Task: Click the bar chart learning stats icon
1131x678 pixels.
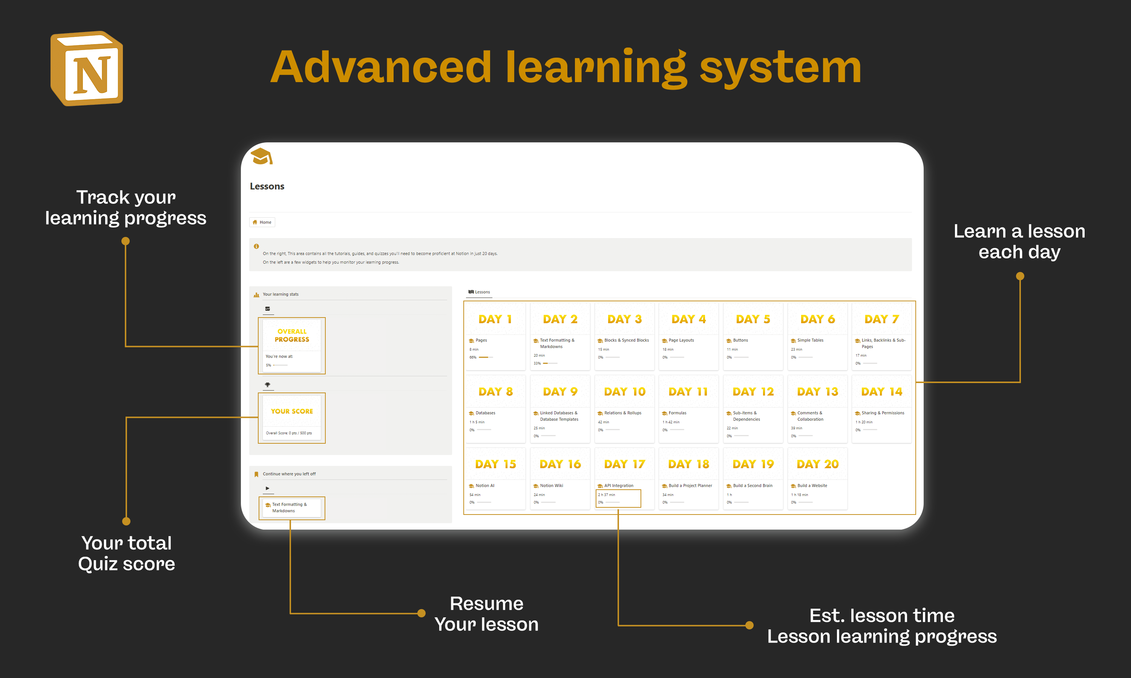Action: (256, 295)
